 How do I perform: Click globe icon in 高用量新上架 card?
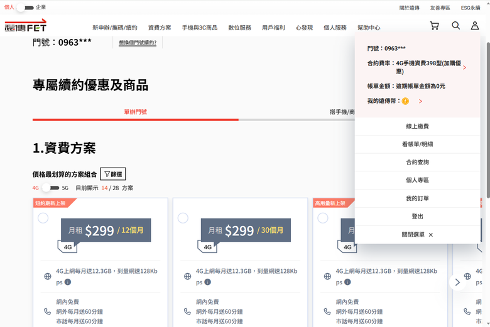(327, 276)
